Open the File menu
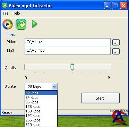129x127 pixels. (6, 13)
